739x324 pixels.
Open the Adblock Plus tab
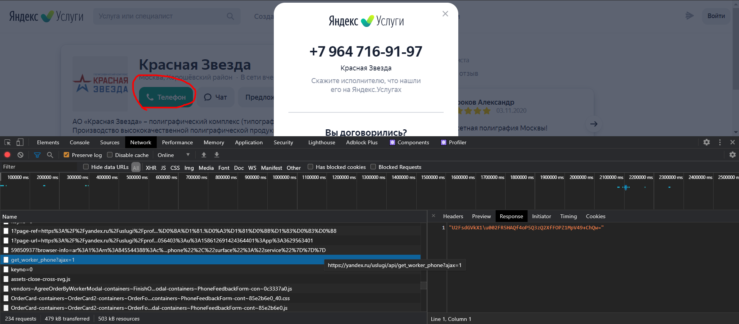[362, 142]
